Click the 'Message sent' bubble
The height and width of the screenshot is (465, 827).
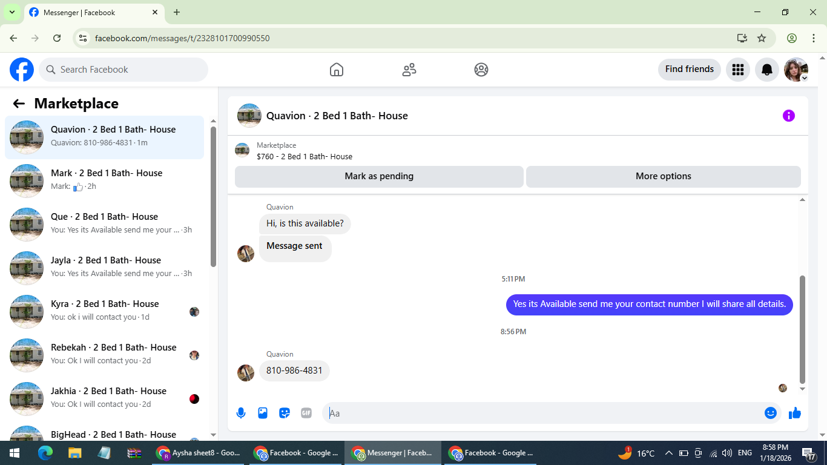tap(295, 248)
